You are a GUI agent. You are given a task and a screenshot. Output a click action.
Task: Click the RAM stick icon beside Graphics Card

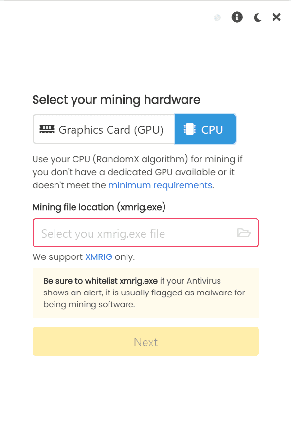[x=47, y=128]
